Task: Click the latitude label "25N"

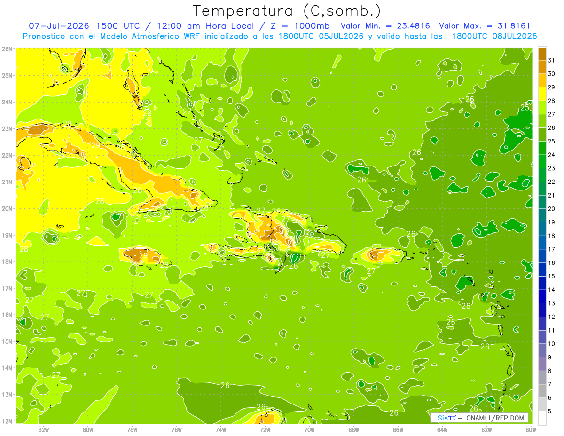Action: 7,75
